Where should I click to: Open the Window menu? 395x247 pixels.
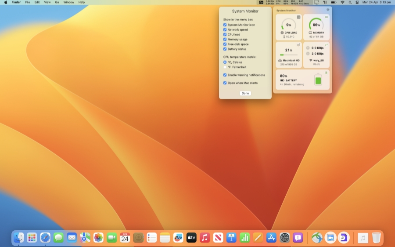point(68,2)
